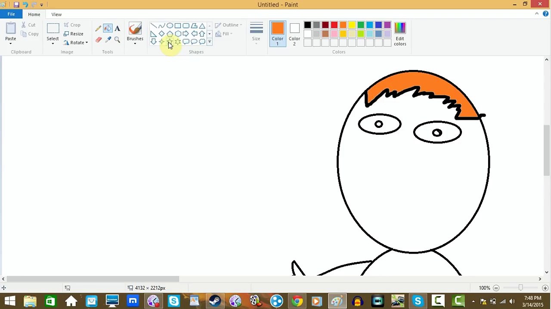Viewport: 551px width, 309px height.
Task: Open Google Chrome from the taskbar
Action: point(297,301)
